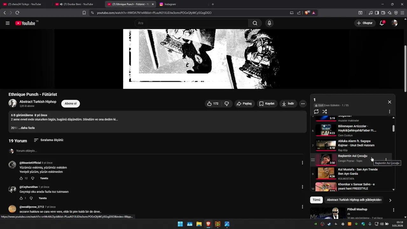
Task: Open options for Başkentin Asi Çocuğu item
Action: (x=386, y=160)
